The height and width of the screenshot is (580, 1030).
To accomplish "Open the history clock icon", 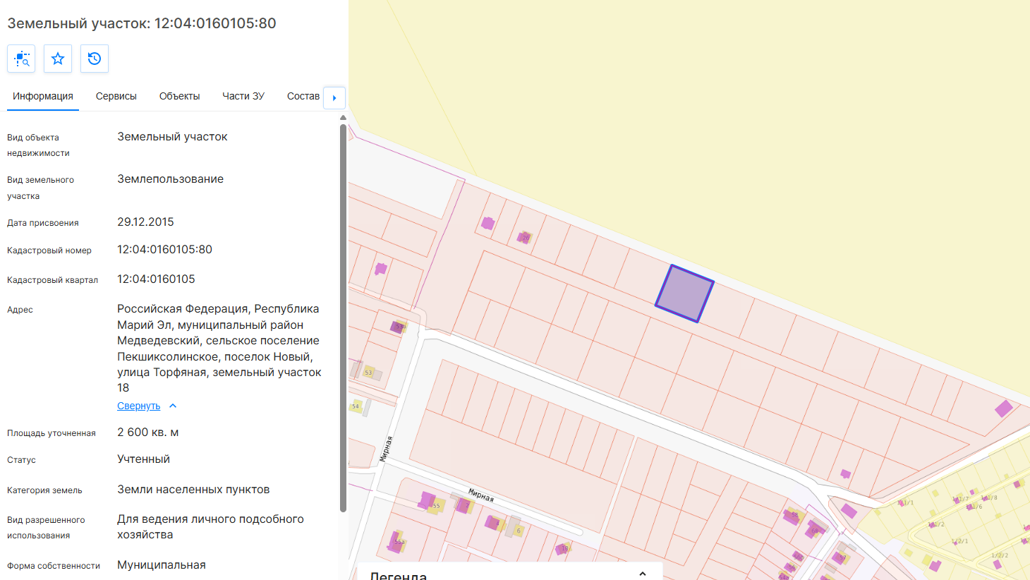I will [95, 59].
